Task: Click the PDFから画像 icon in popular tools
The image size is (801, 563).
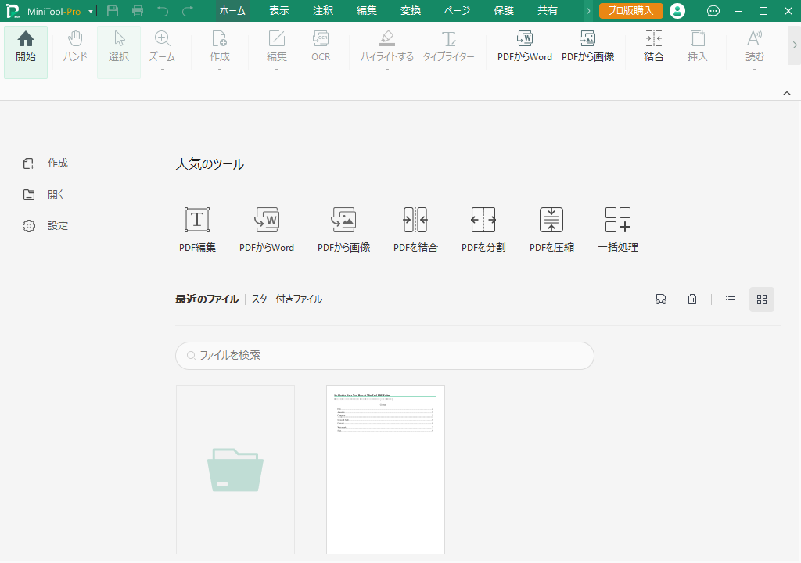Action: click(x=344, y=221)
